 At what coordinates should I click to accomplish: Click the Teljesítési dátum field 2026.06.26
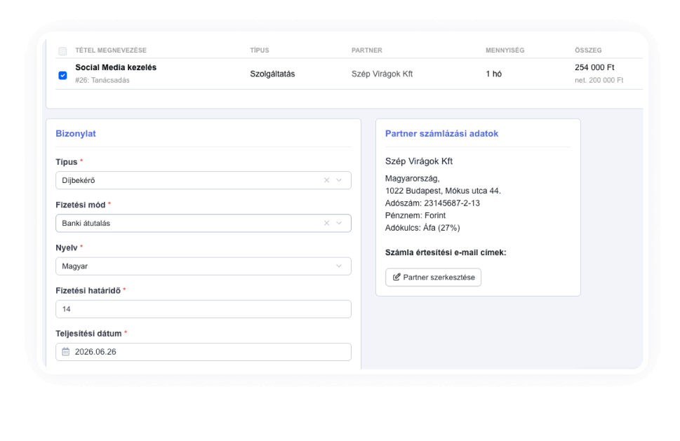tap(204, 352)
